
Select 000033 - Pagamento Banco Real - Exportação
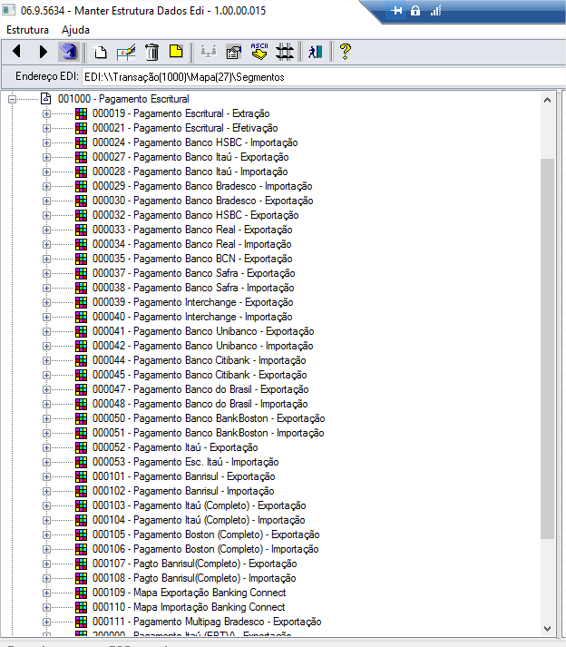(x=192, y=230)
